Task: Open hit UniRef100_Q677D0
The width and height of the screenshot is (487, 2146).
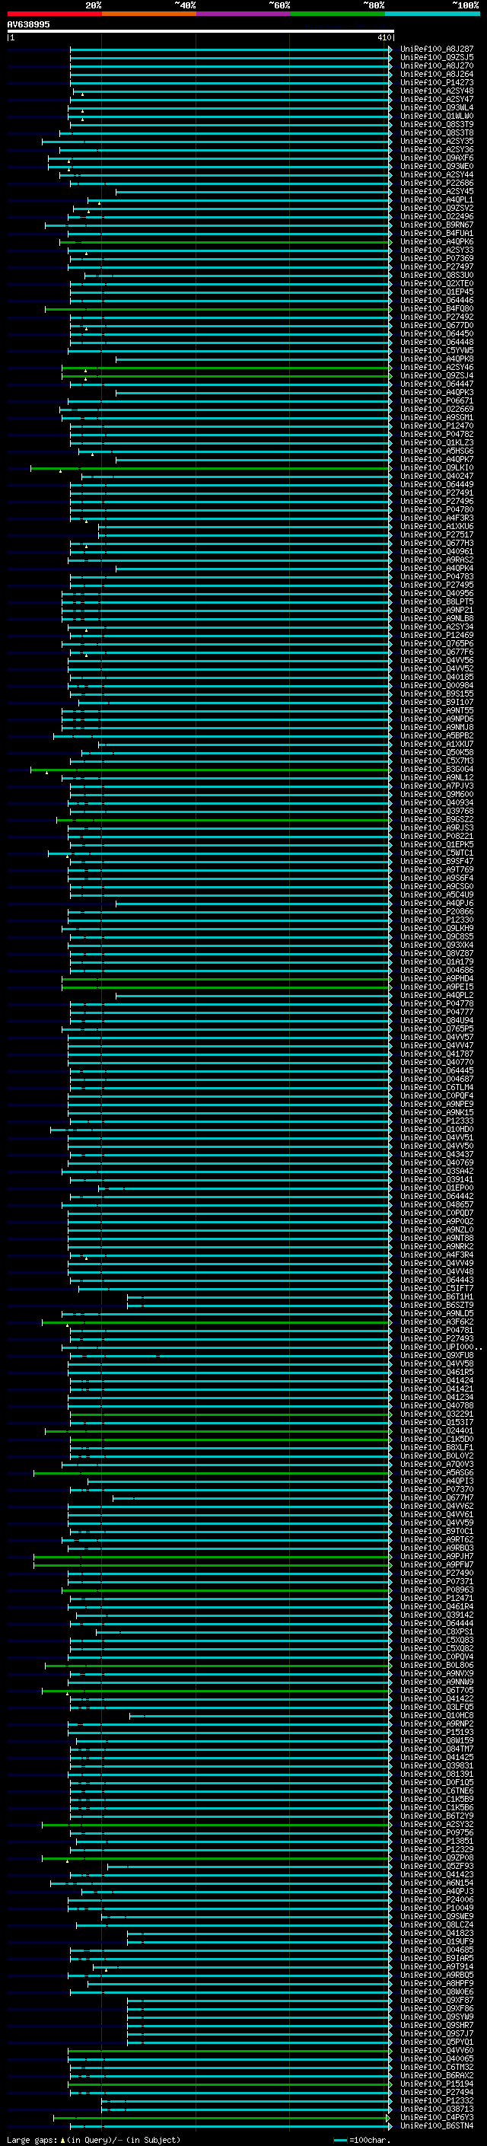Action: coord(437,326)
